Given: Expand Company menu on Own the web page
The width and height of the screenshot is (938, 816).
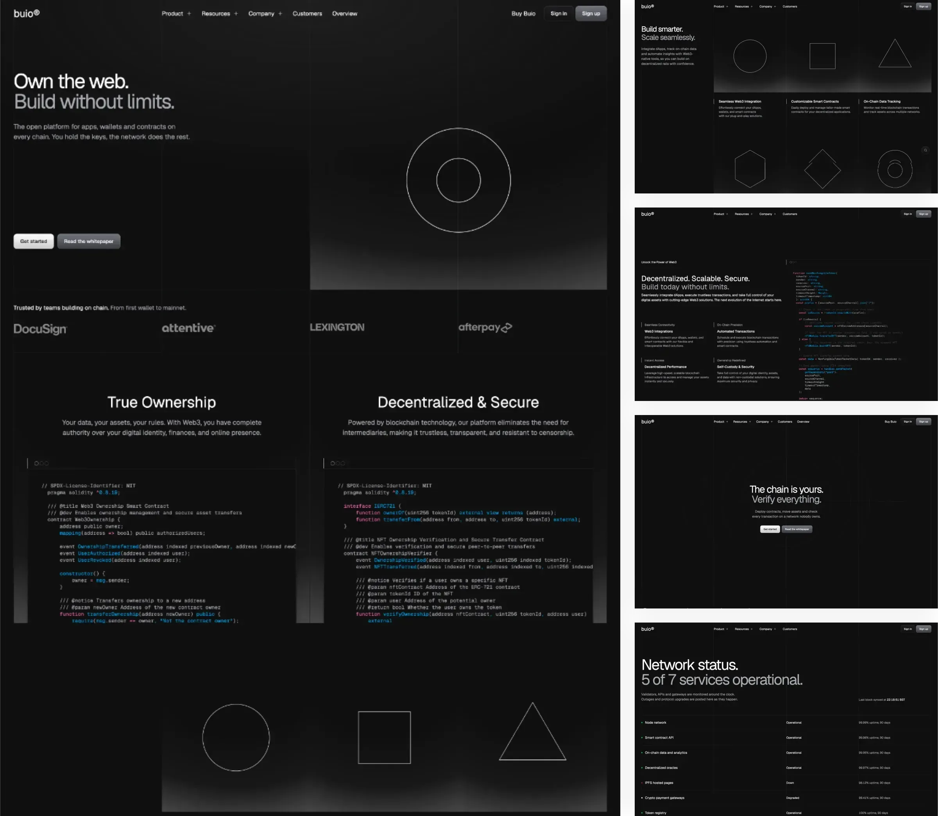Looking at the screenshot, I should [x=265, y=14].
